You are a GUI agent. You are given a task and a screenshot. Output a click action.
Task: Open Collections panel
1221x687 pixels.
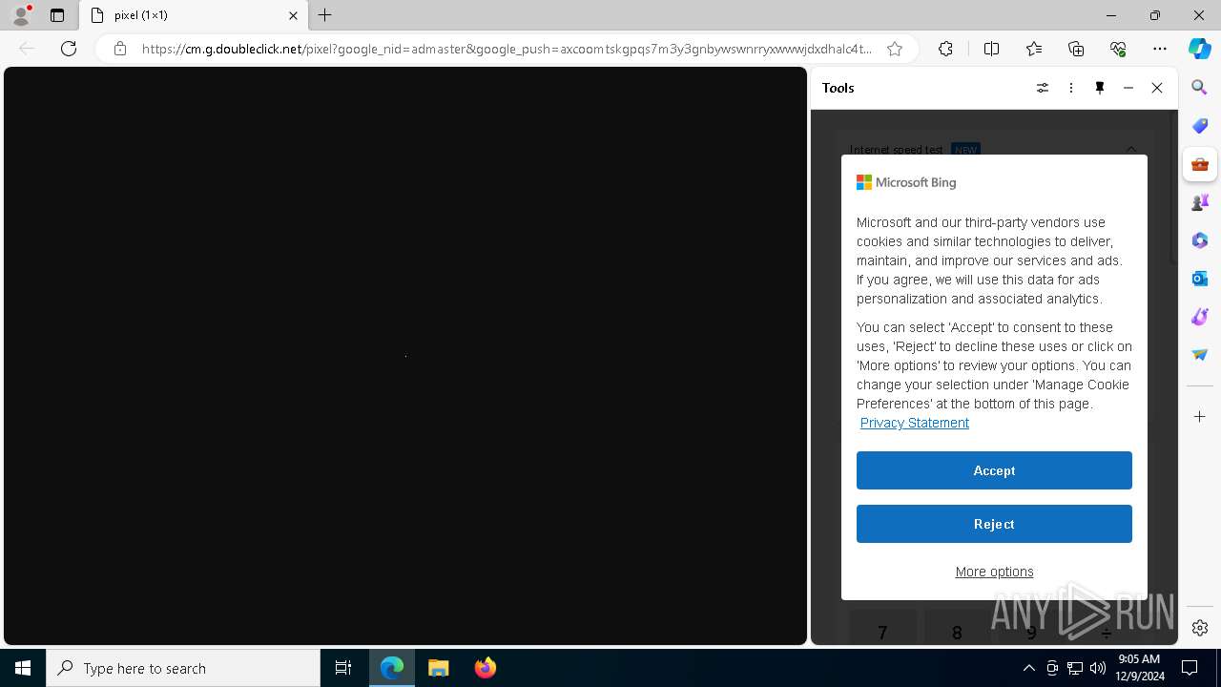tap(1076, 49)
